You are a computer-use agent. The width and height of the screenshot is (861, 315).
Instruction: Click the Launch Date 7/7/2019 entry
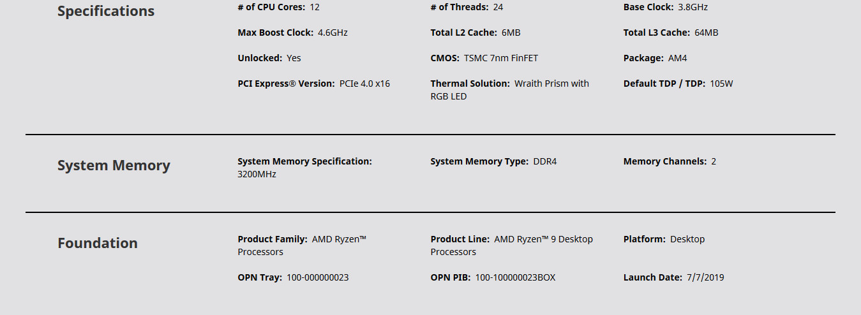click(673, 277)
